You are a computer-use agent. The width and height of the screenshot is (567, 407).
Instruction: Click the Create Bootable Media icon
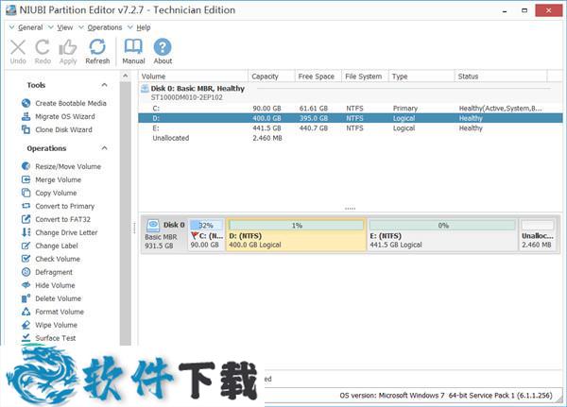click(x=26, y=103)
